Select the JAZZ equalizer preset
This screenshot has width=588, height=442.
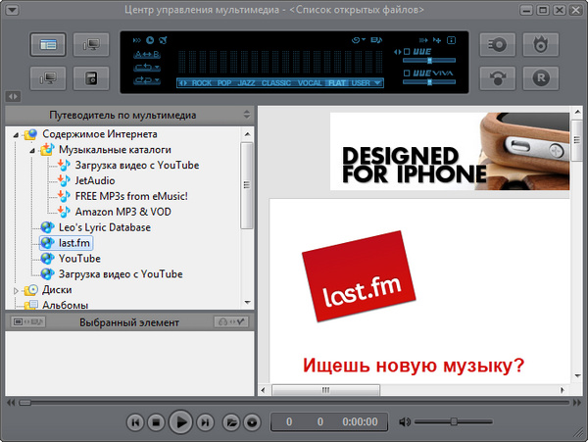(248, 83)
